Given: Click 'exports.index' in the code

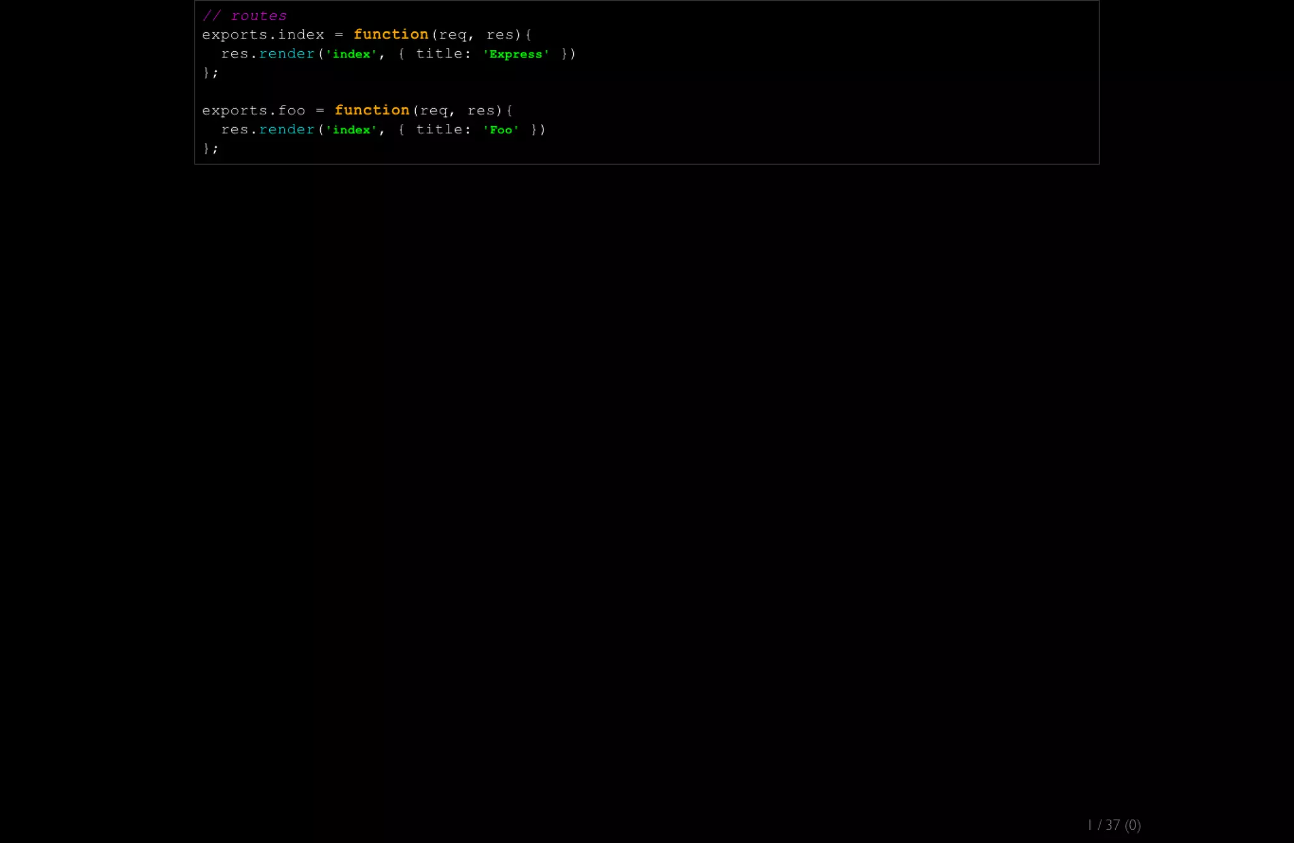Looking at the screenshot, I should pos(263,35).
